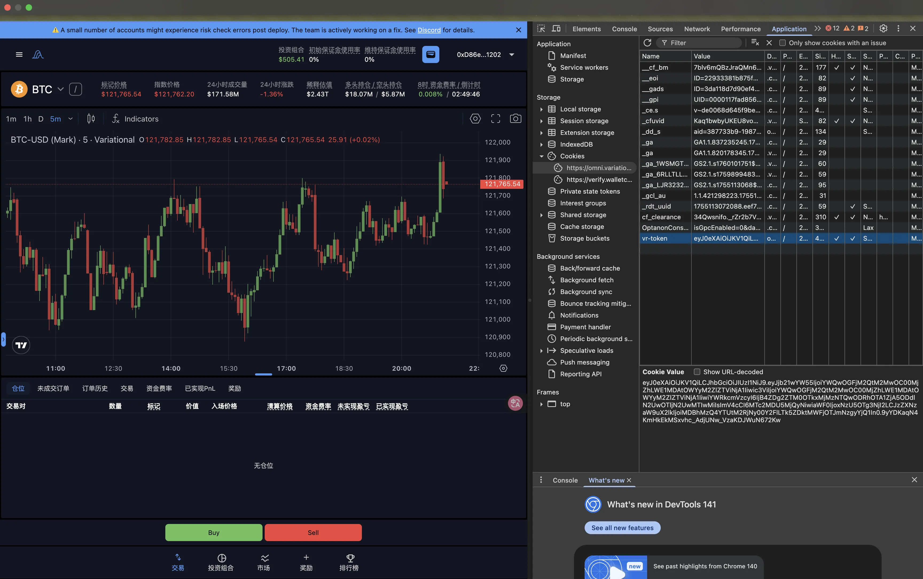Screen dimensions: 923x579
Task: Refresh cookies list with reload icon
Action: pos(647,43)
